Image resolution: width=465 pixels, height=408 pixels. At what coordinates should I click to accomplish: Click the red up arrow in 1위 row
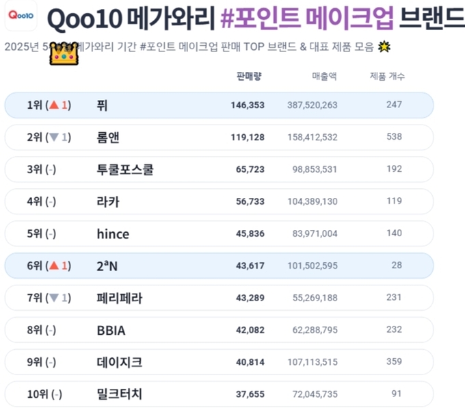coord(54,105)
